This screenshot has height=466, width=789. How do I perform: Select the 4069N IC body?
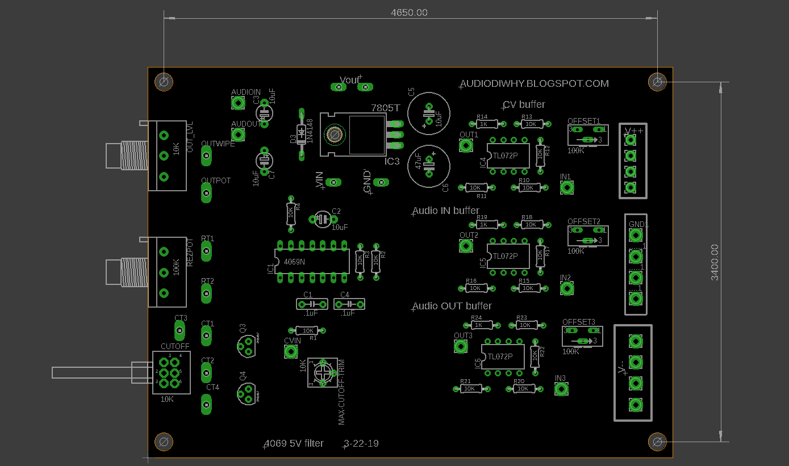[x=311, y=262]
